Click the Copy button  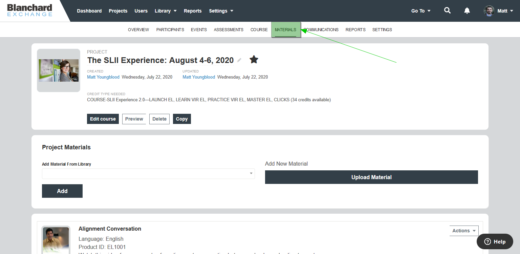tap(182, 119)
